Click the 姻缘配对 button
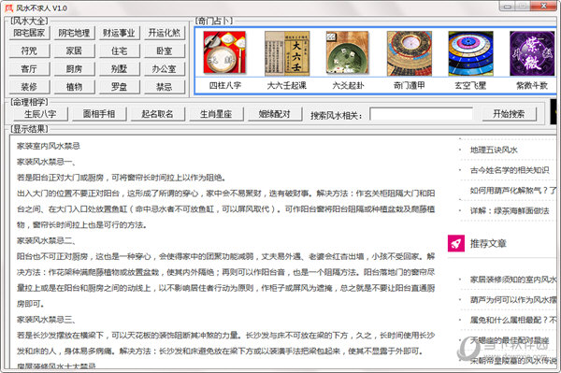561x373 pixels. click(x=275, y=114)
